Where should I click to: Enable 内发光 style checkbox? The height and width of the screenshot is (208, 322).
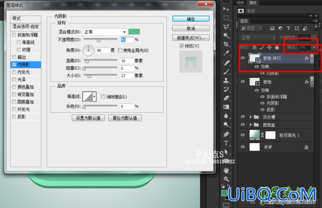pos(14,72)
